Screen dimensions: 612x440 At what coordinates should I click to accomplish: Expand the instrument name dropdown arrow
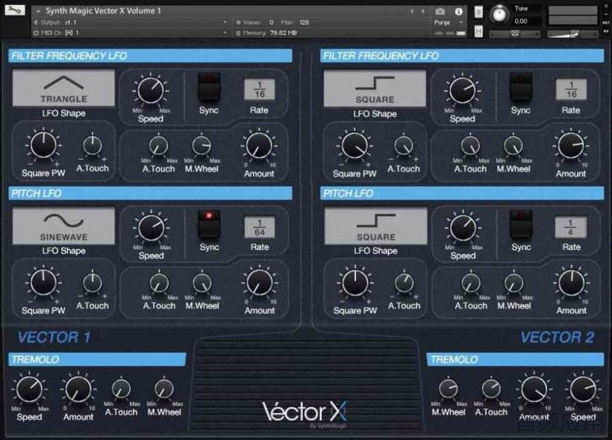click(x=38, y=11)
